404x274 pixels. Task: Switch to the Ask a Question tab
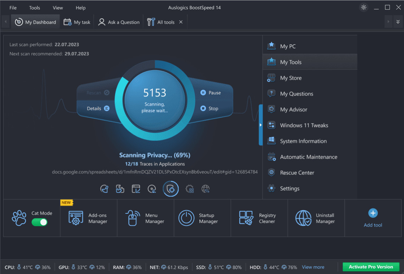(118, 22)
